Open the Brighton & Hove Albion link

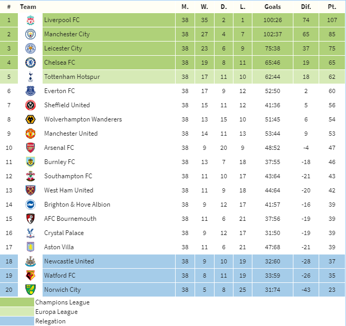click(x=77, y=205)
